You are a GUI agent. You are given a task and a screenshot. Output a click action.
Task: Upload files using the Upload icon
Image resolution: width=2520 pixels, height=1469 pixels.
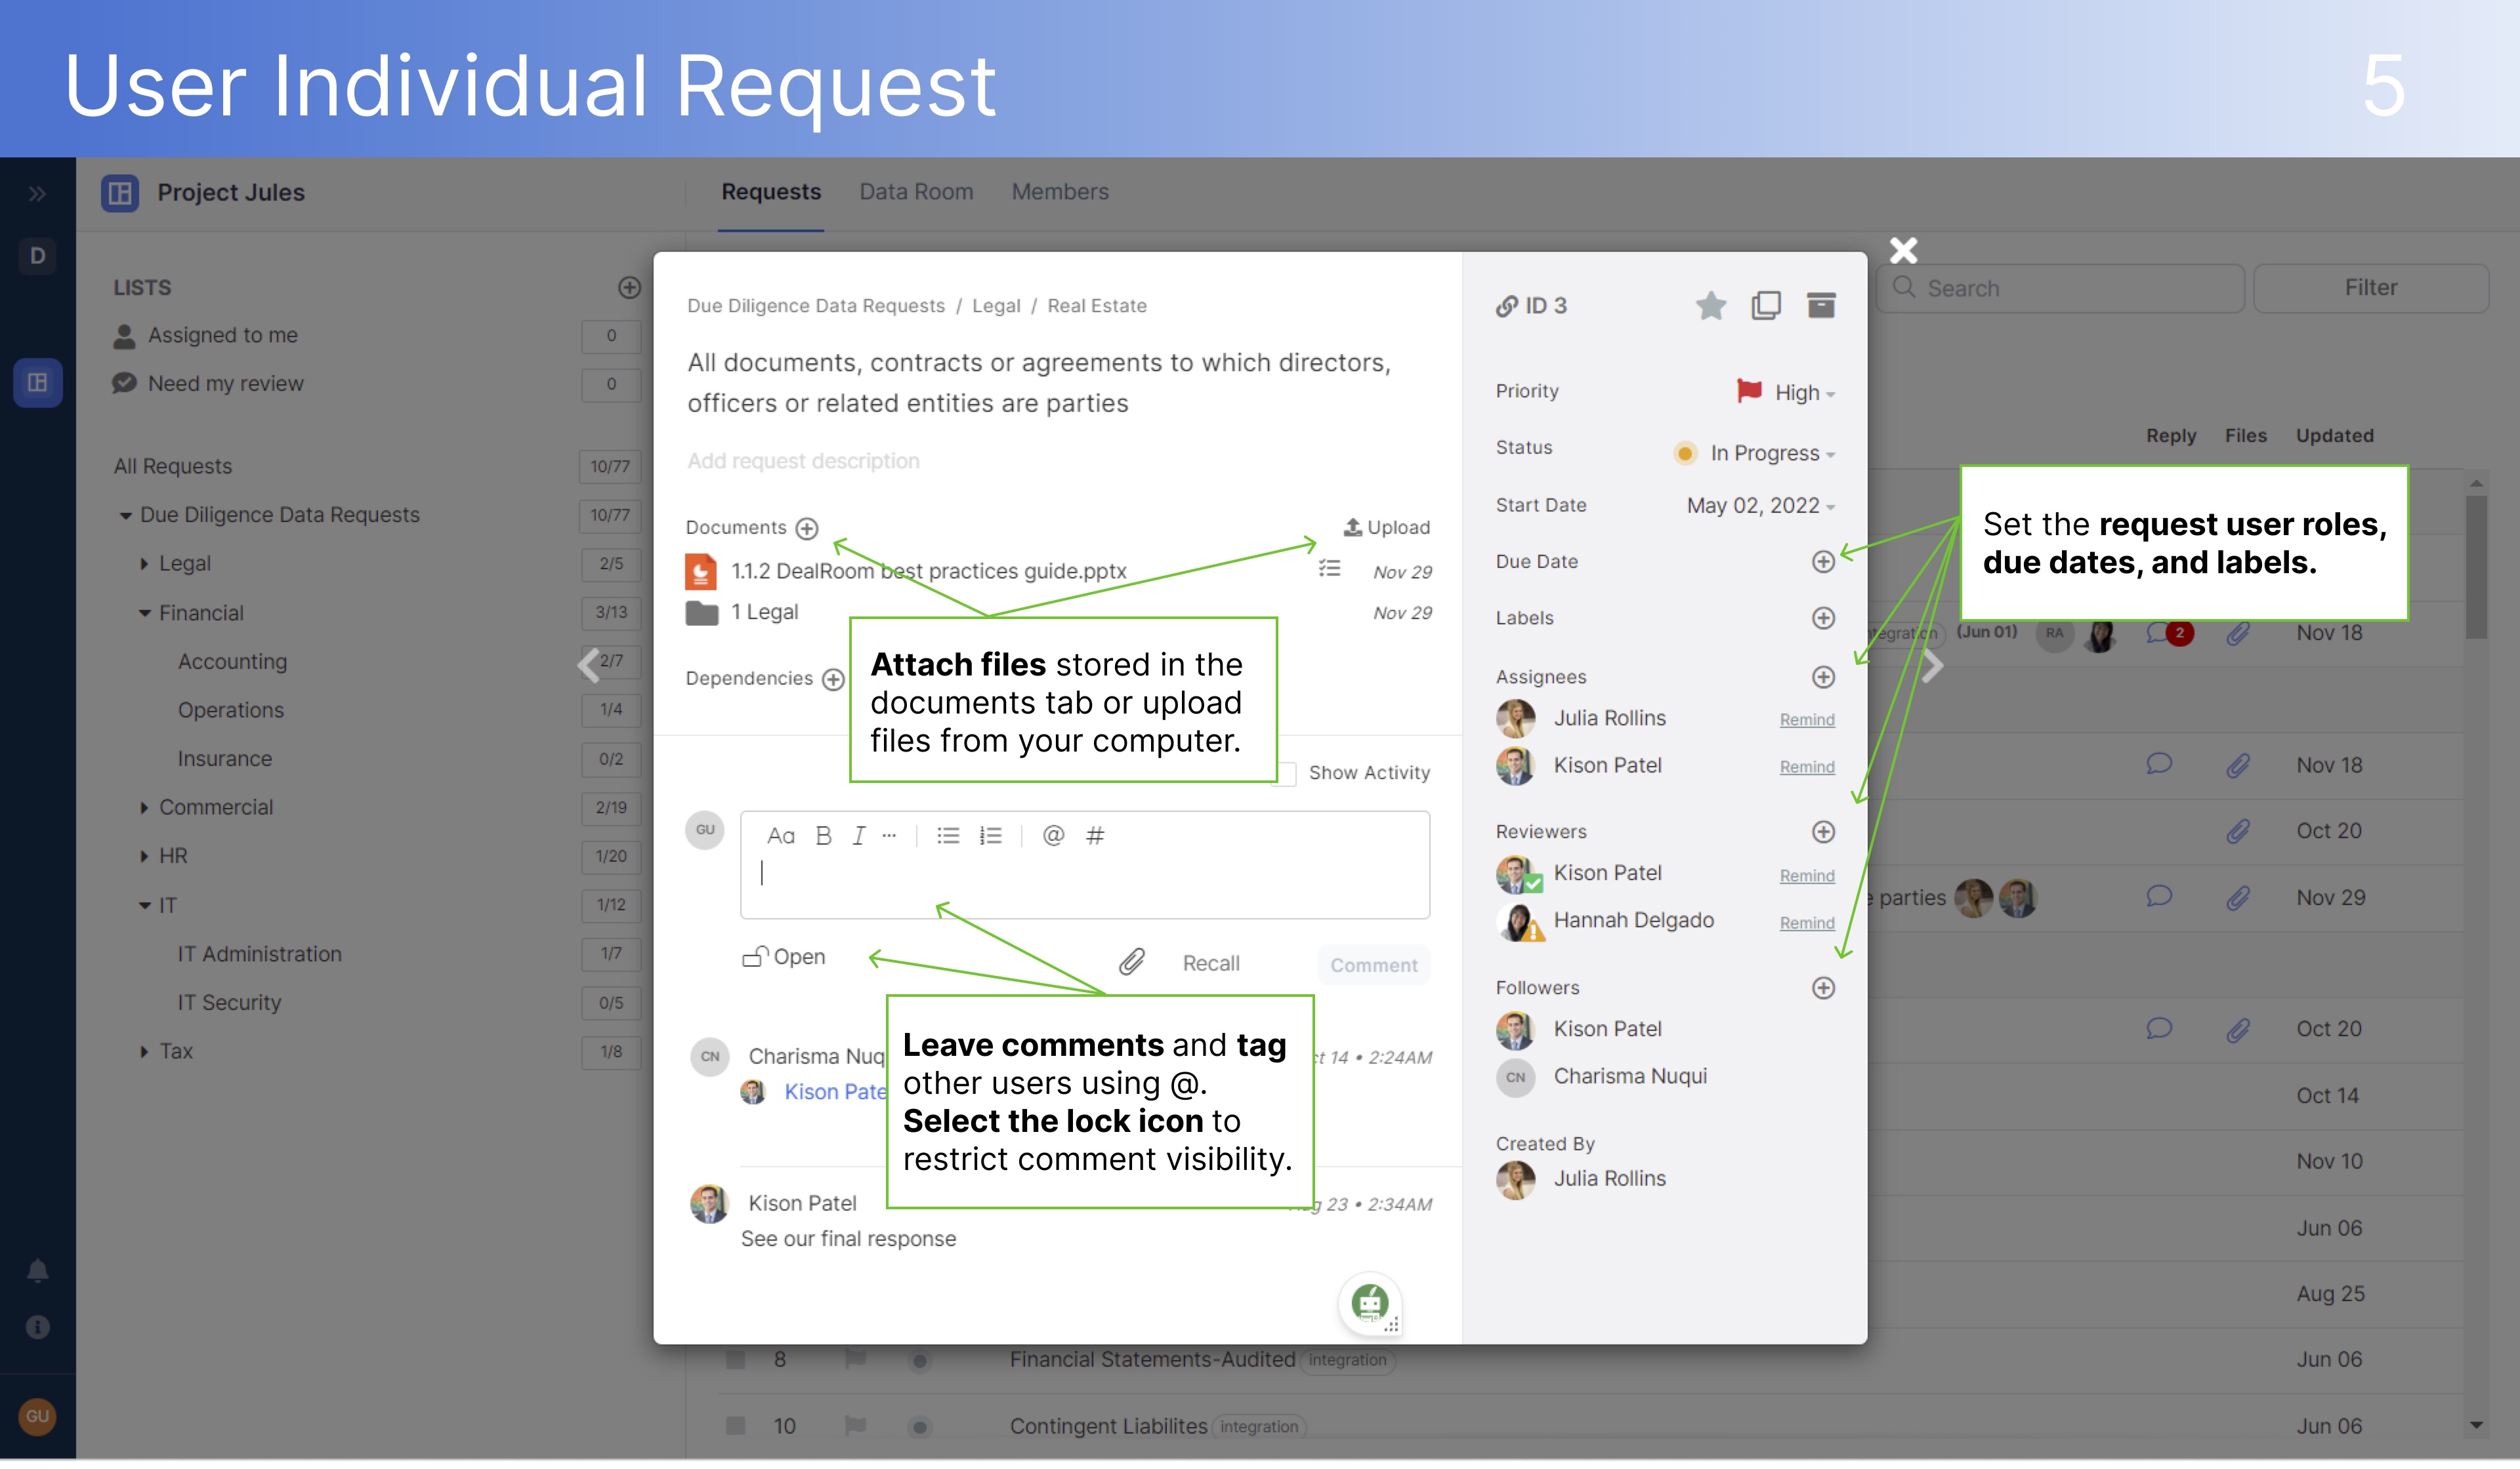[x=1386, y=528]
